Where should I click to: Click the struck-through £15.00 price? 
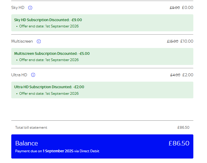click(173, 41)
